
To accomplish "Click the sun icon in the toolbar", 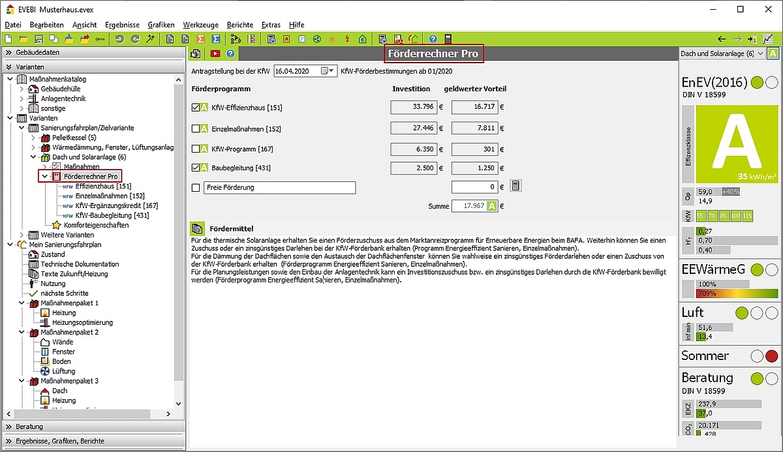I will (x=332, y=39).
